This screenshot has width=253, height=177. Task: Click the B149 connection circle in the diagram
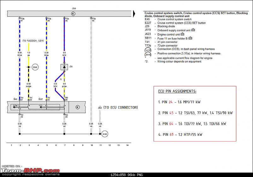[x=35, y=67]
